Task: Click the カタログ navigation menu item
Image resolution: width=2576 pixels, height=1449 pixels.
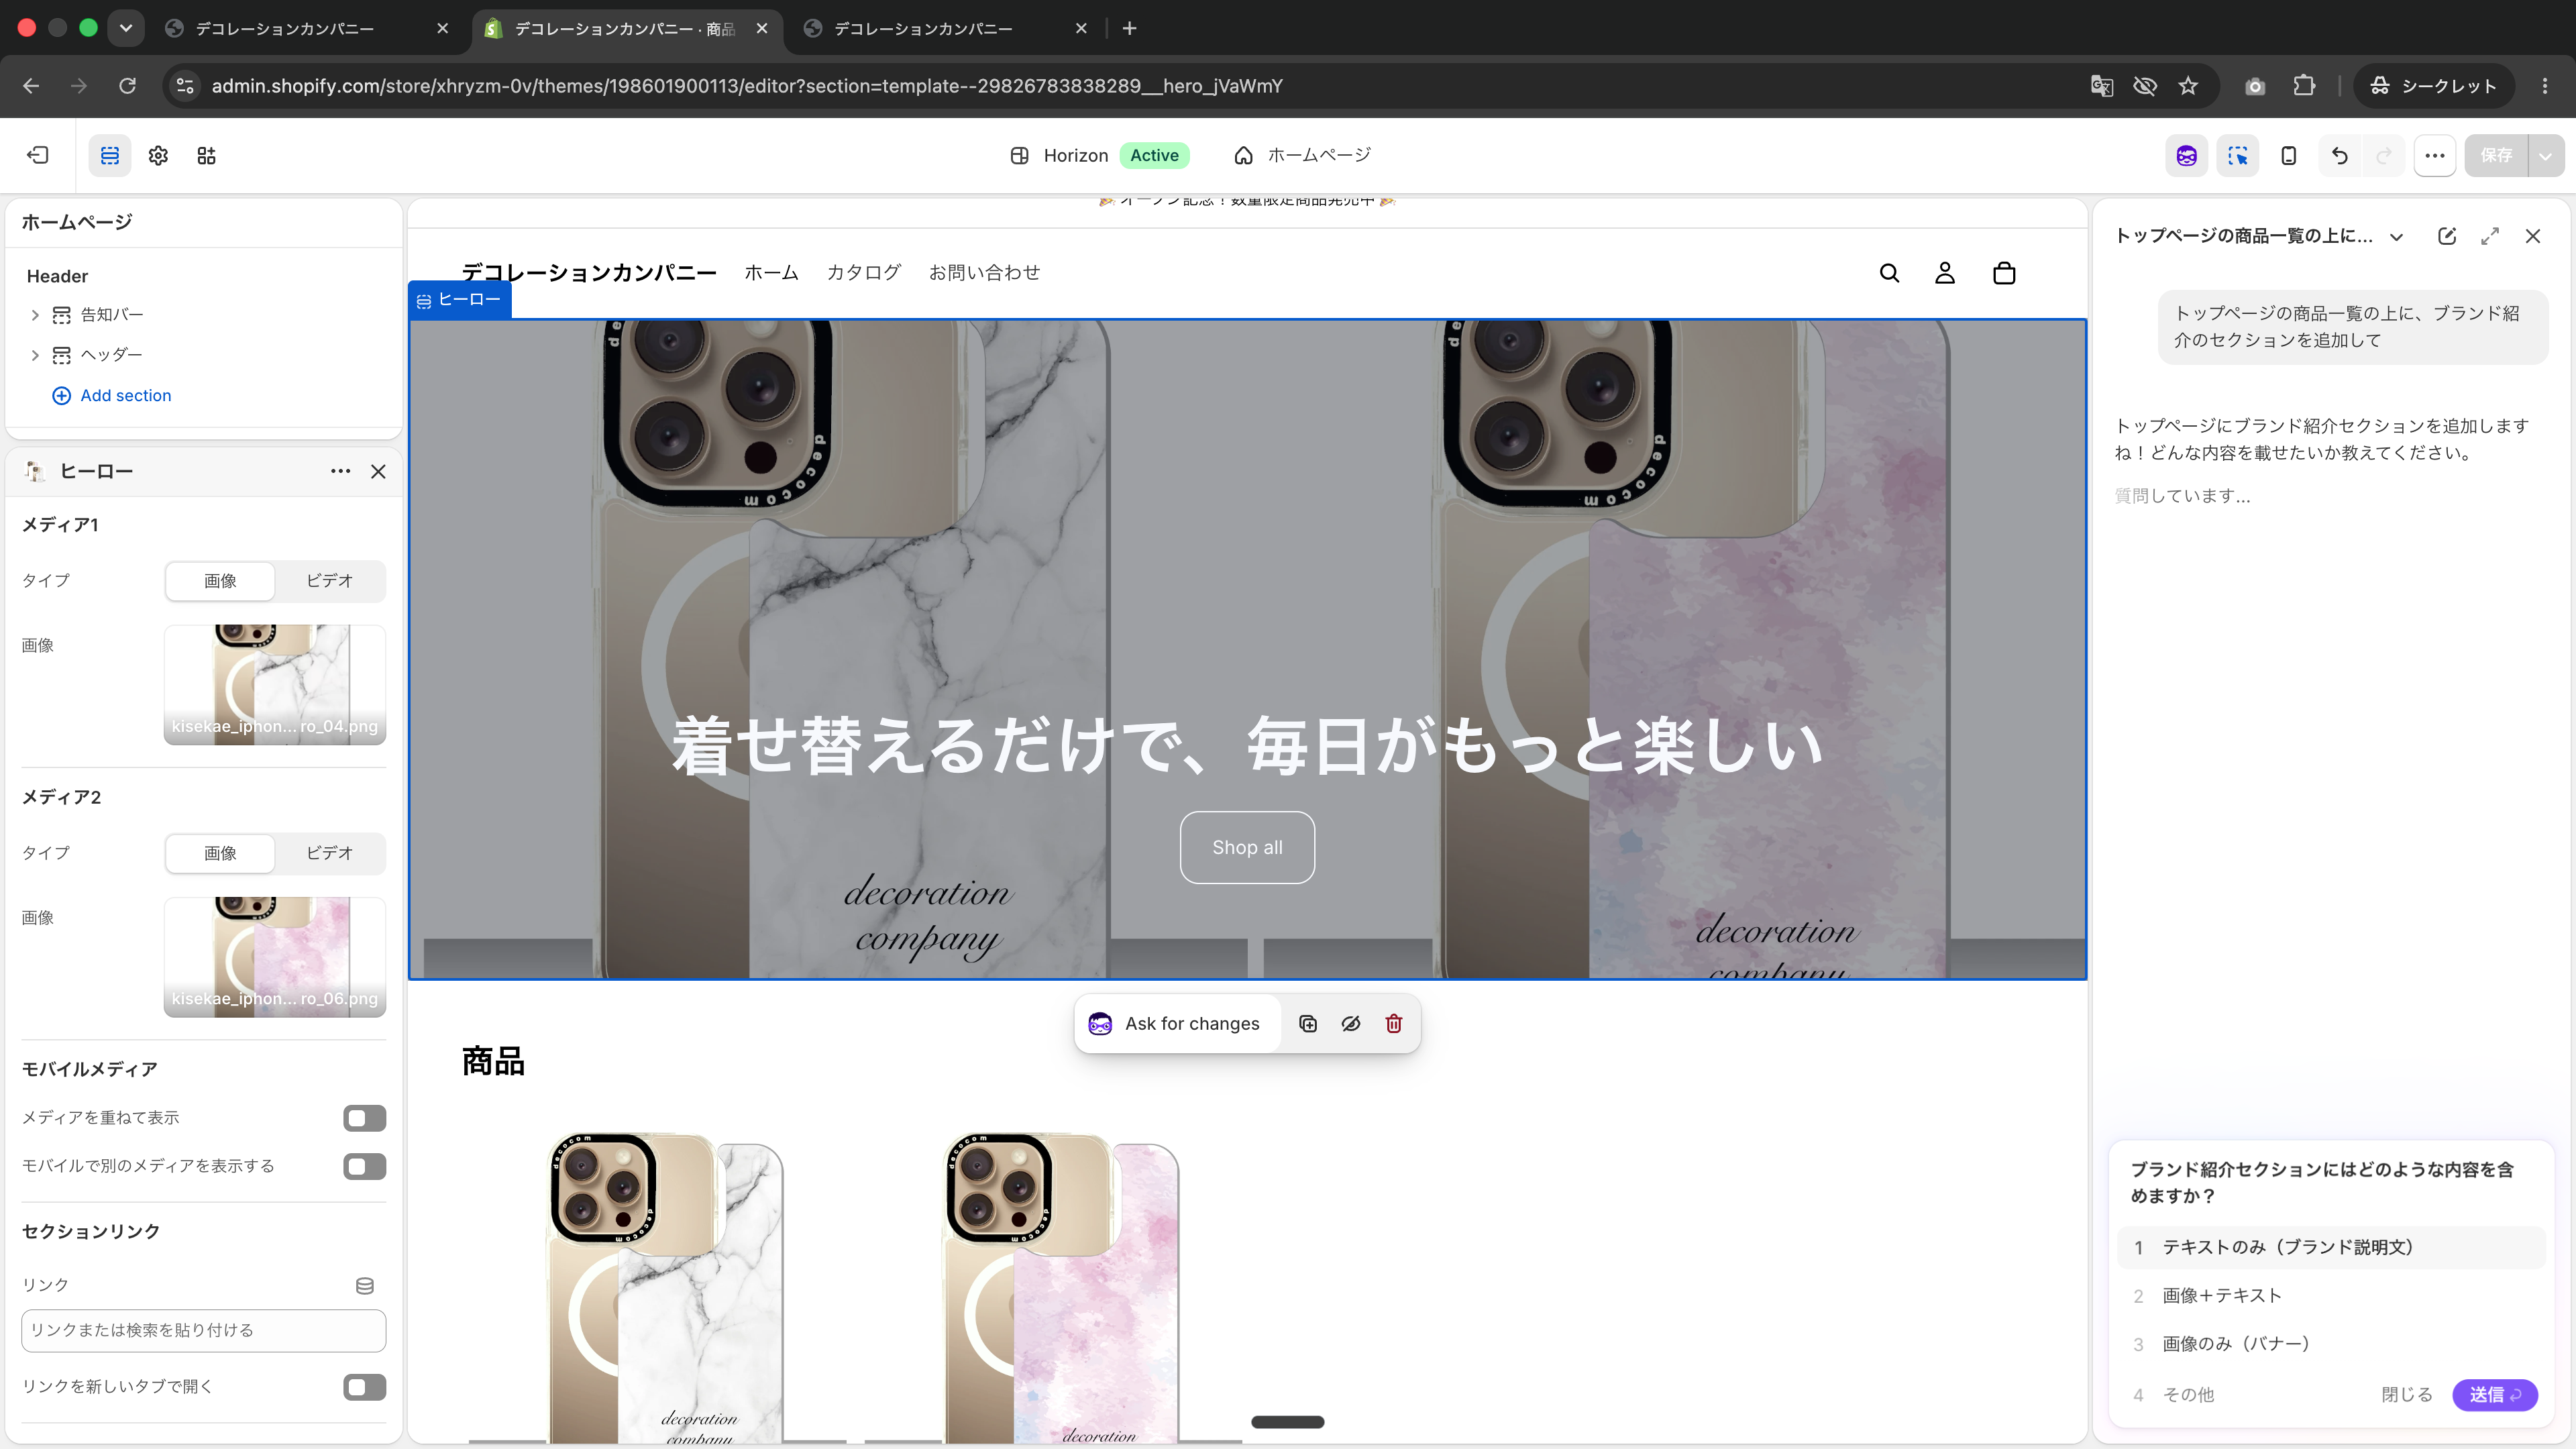Action: [863, 272]
